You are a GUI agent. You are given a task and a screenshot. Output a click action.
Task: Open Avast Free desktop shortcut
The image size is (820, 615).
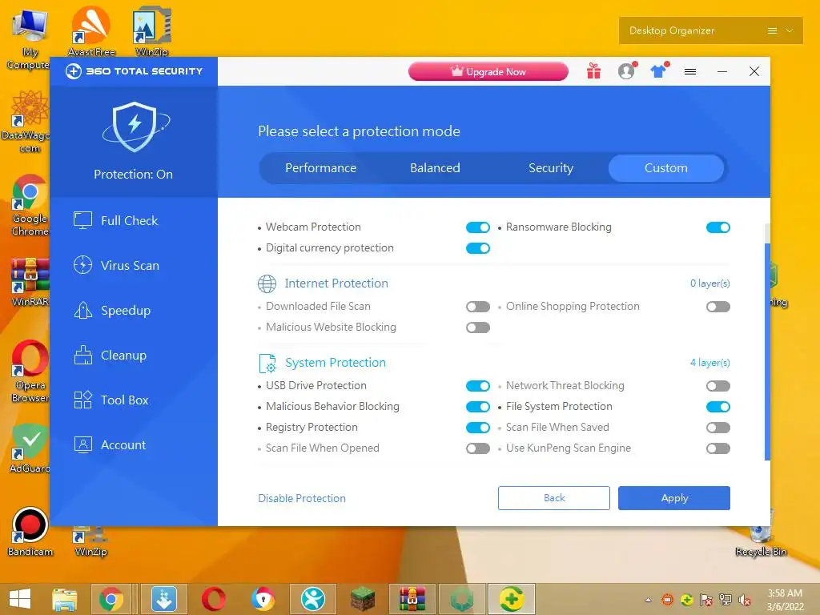tap(91, 30)
